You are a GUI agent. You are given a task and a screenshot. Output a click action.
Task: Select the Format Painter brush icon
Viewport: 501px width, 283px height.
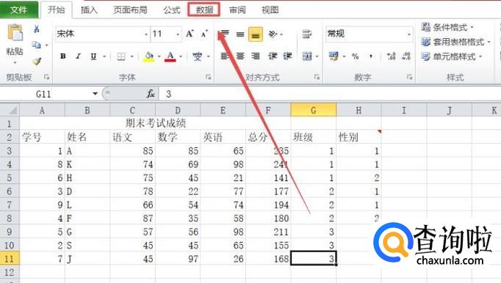(x=37, y=61)
